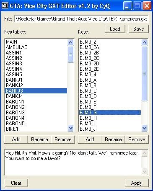Save the american.gxt file
The width and height of the screenshot is (153, 191).
coord(138,29)
